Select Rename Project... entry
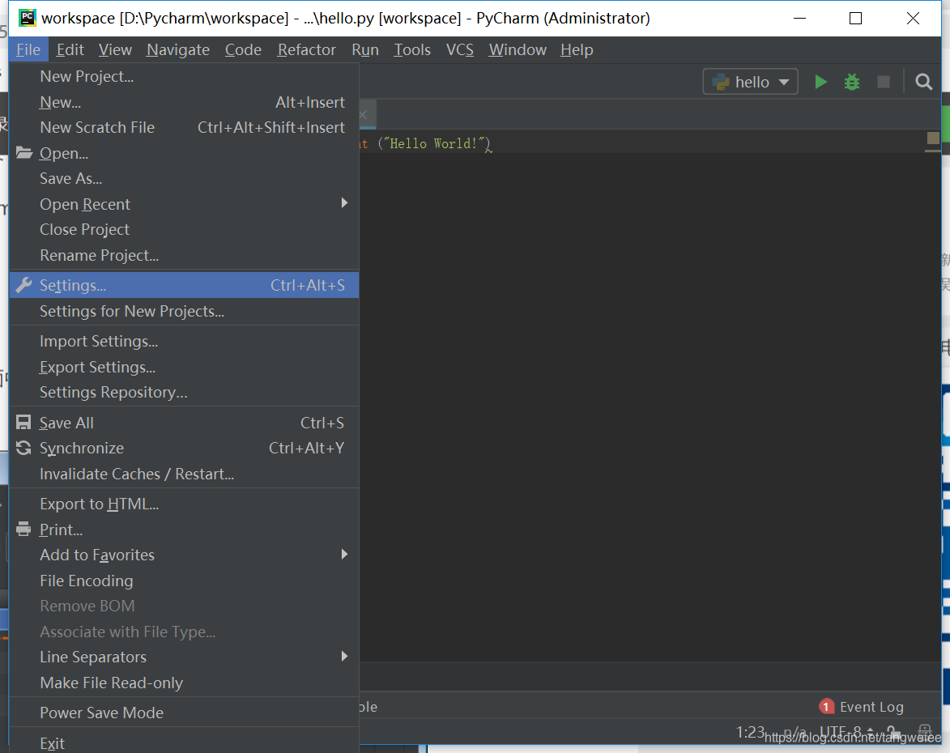Screen dimensions: 950x753 click(x=184, y=256)
